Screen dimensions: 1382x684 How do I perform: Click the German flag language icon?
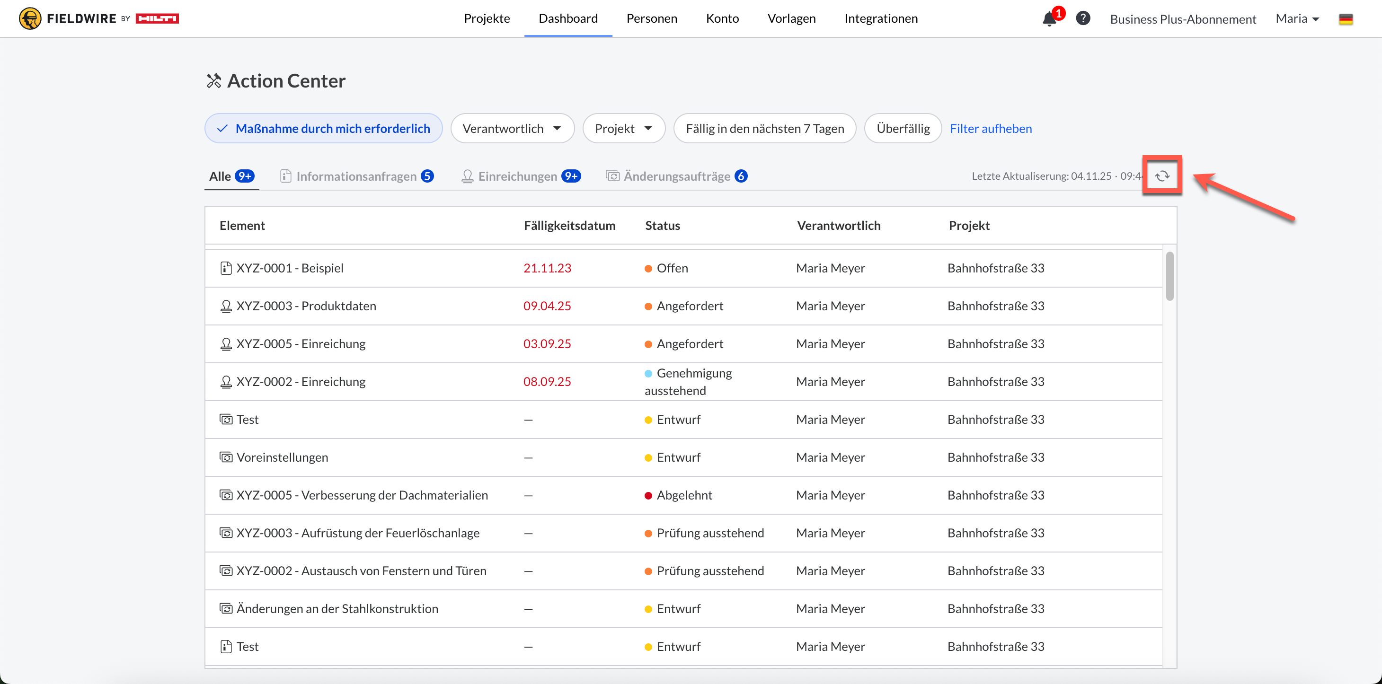[x=1345, y=19]
